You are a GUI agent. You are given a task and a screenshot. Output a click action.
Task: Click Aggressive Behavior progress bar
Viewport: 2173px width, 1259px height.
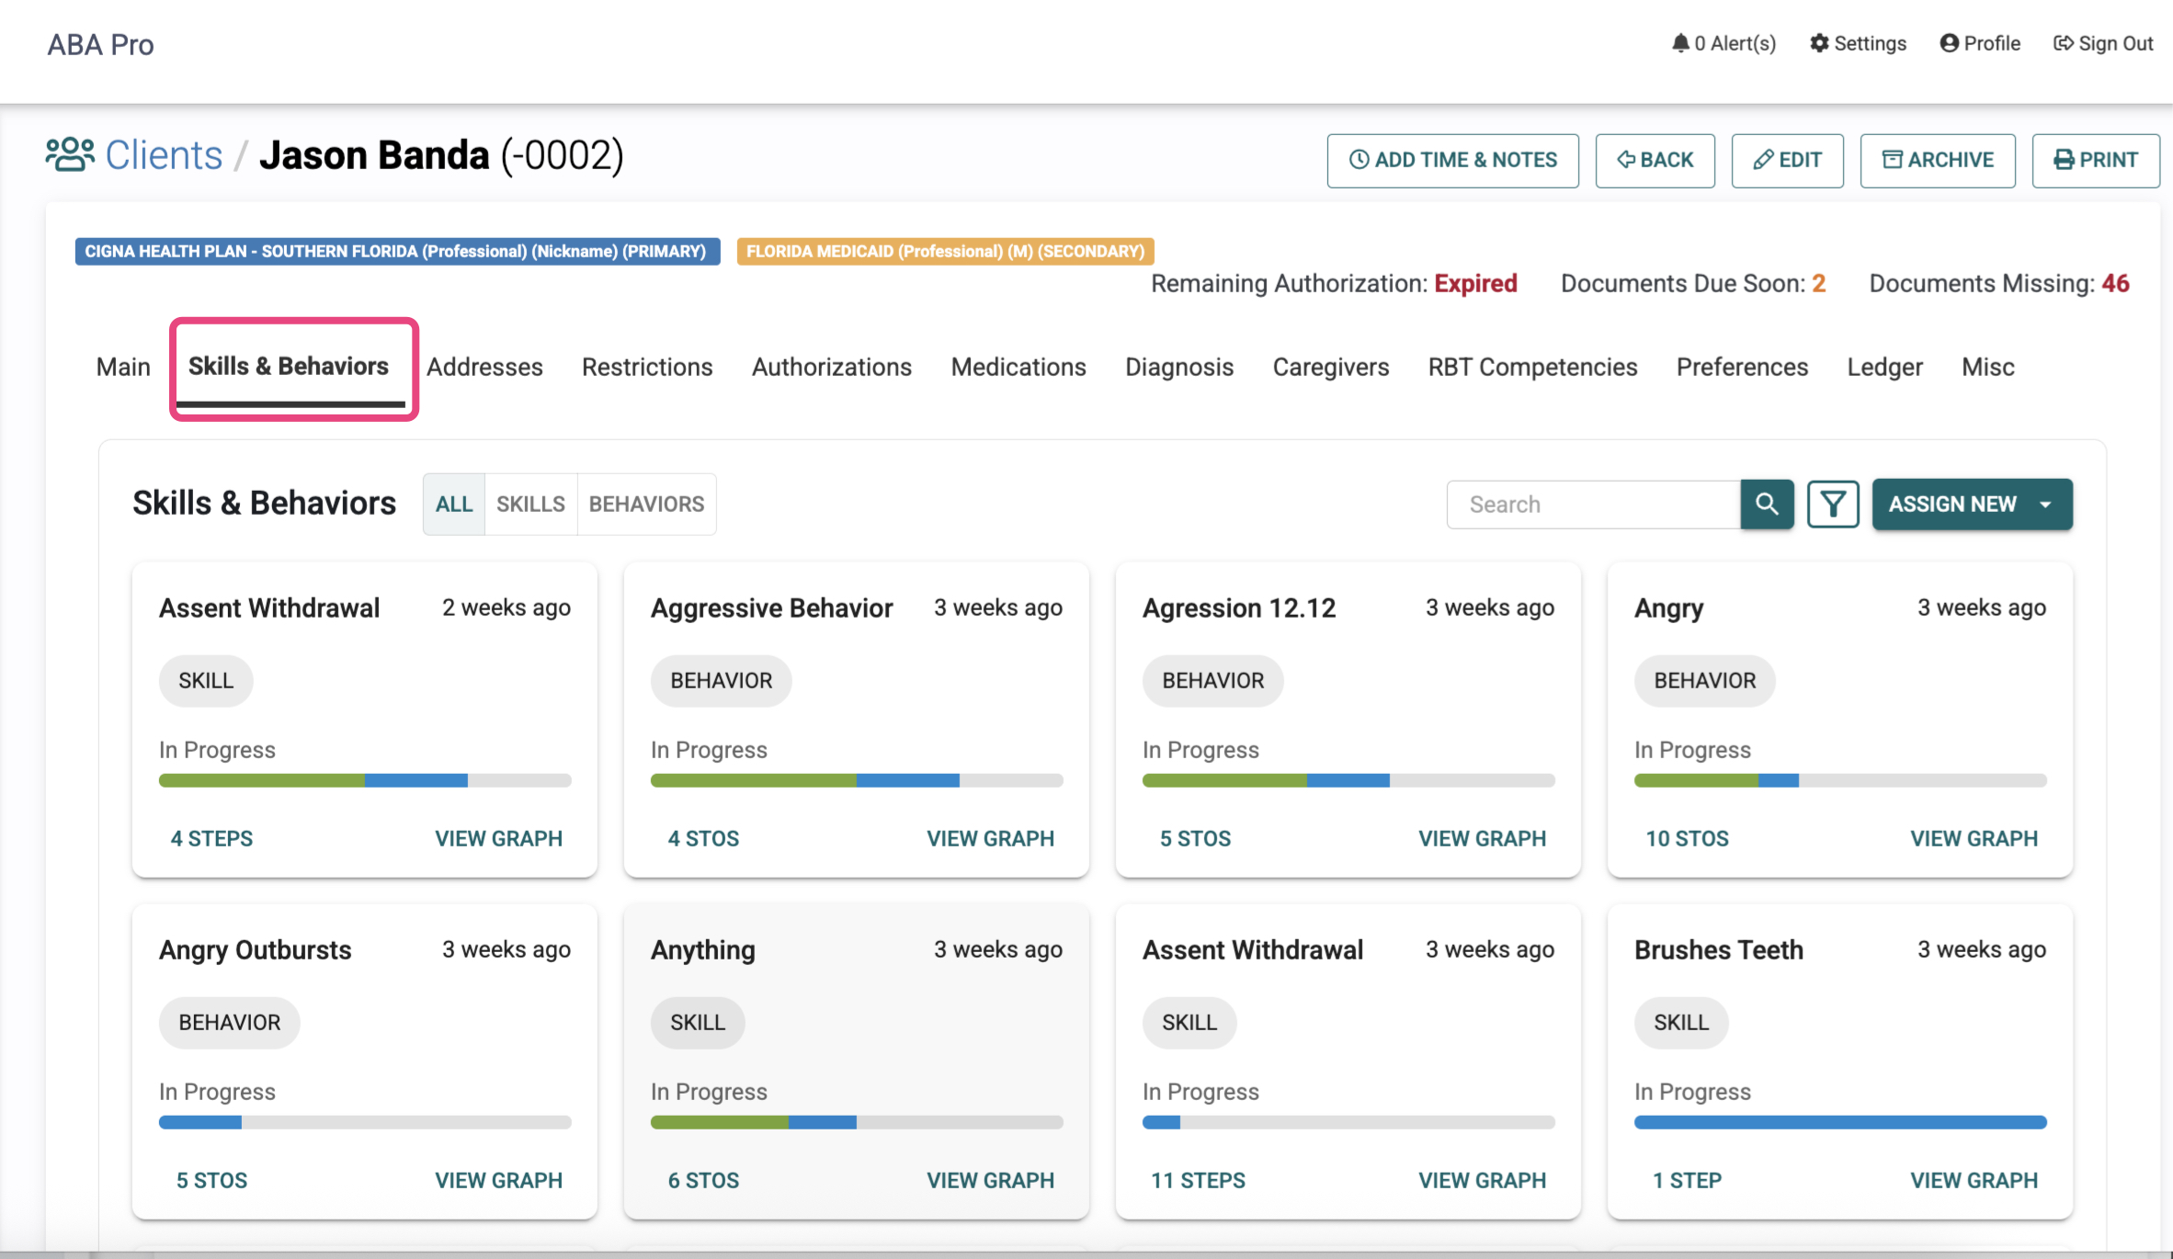(x=856, y=780)
